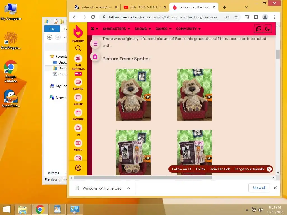Open first Ben picture frame sprite
This screenshot has width=287, height=215.
tap(133, 95)
